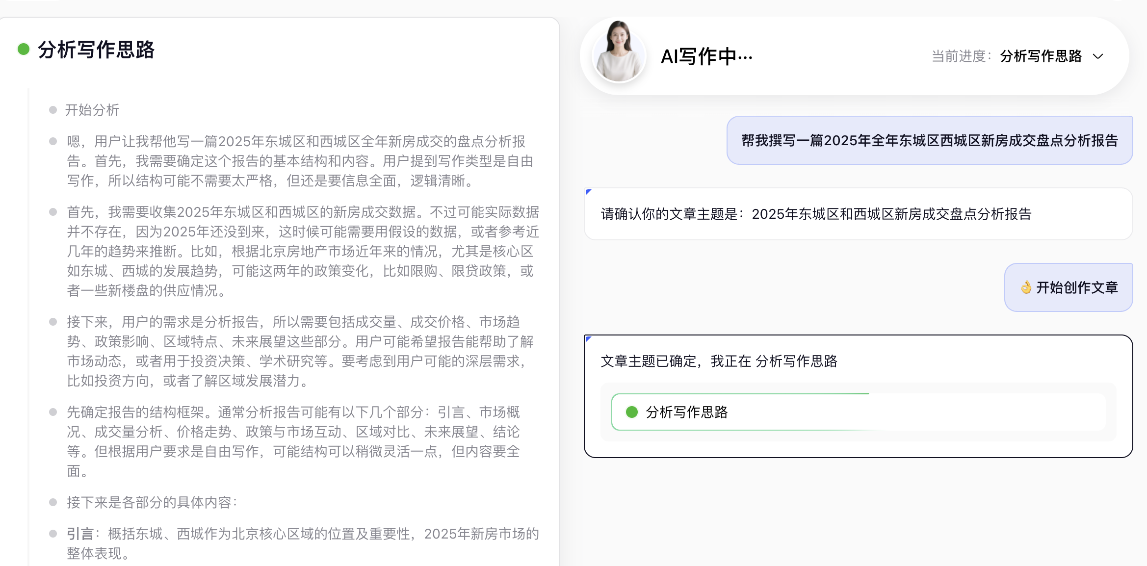Click blue corner marker on confirmation message

click(x=588, y=192)
